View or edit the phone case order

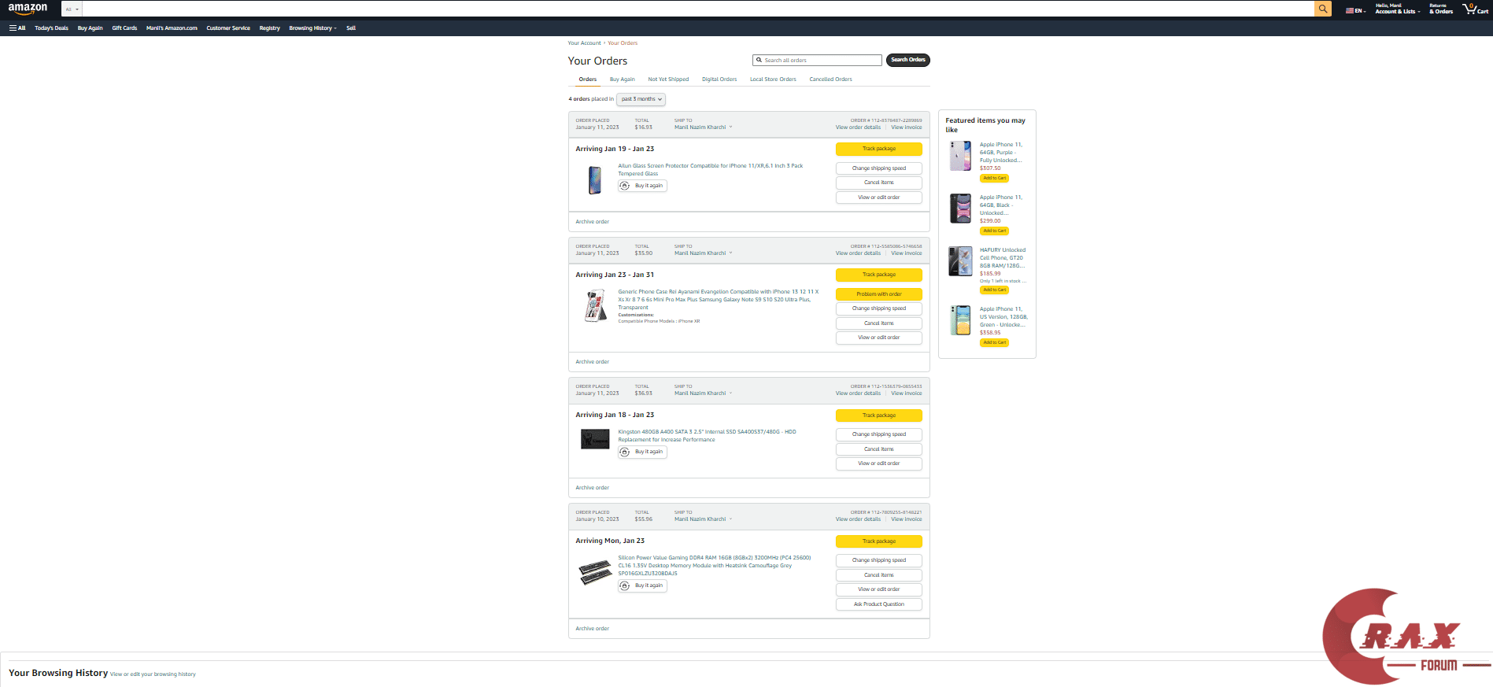point(878,338)
